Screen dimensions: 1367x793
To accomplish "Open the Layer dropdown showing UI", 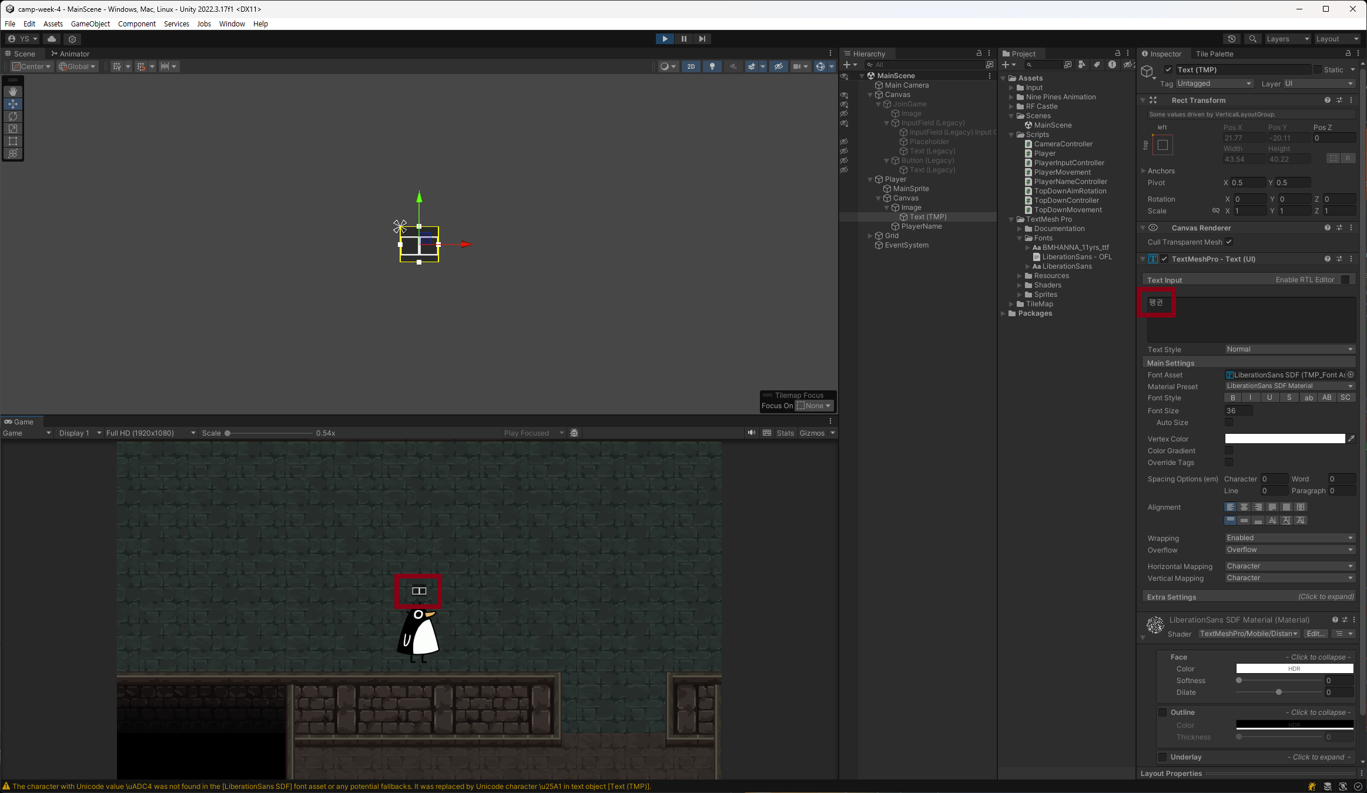I will tap(1319, 83).
